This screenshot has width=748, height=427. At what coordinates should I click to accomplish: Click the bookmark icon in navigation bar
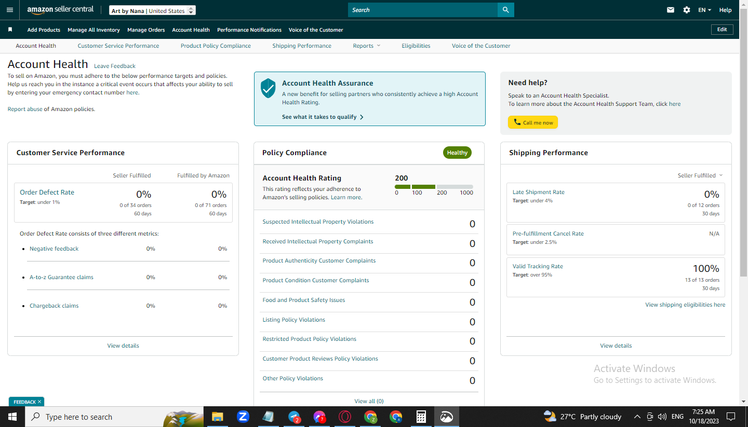[x=10, y=30]
